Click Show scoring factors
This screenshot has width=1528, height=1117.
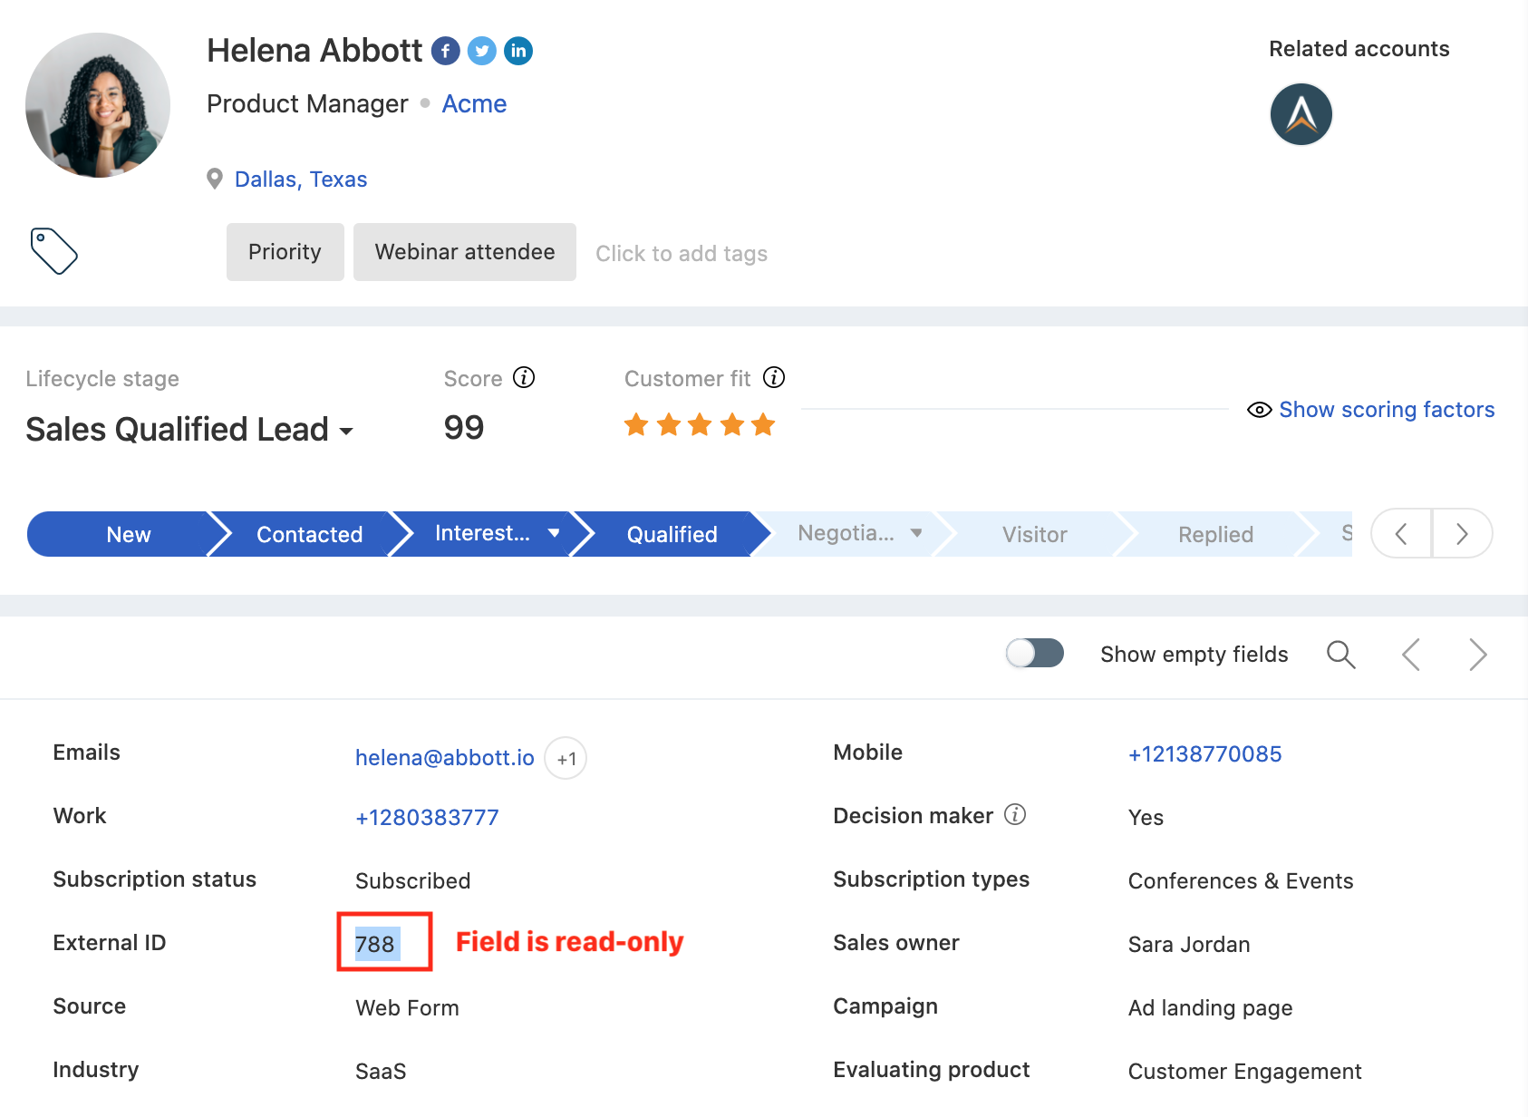(1387, 410)
